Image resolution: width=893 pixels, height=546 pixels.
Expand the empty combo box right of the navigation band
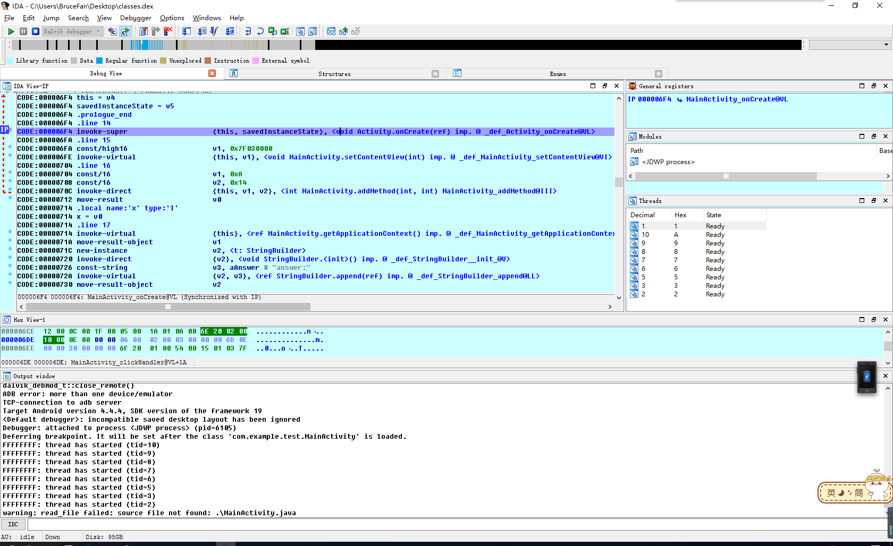pyautogui.click(x=886, y=45)
